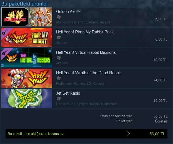The height and width of the screenshot is (144, 173).
Task: Open Hell Yeah! Wrath of the Dead Rabbit image
Action: pyautogui.click(x=27, y=78)
